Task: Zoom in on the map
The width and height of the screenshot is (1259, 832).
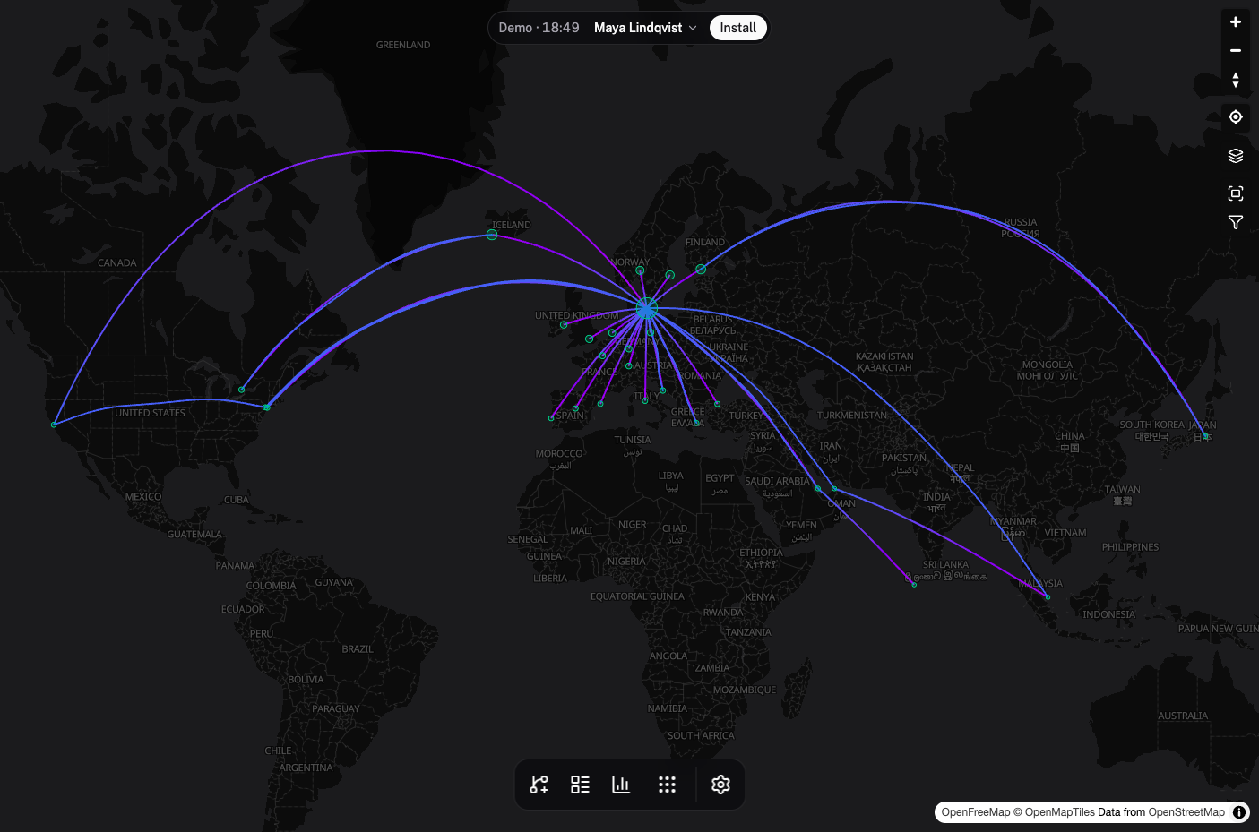Action: [1236, 22]
